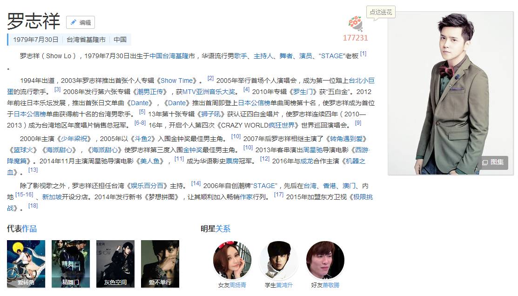Click the 周扬青 girlfriend avatar
This screenshot has height=296, width=518.
point(232,260)
